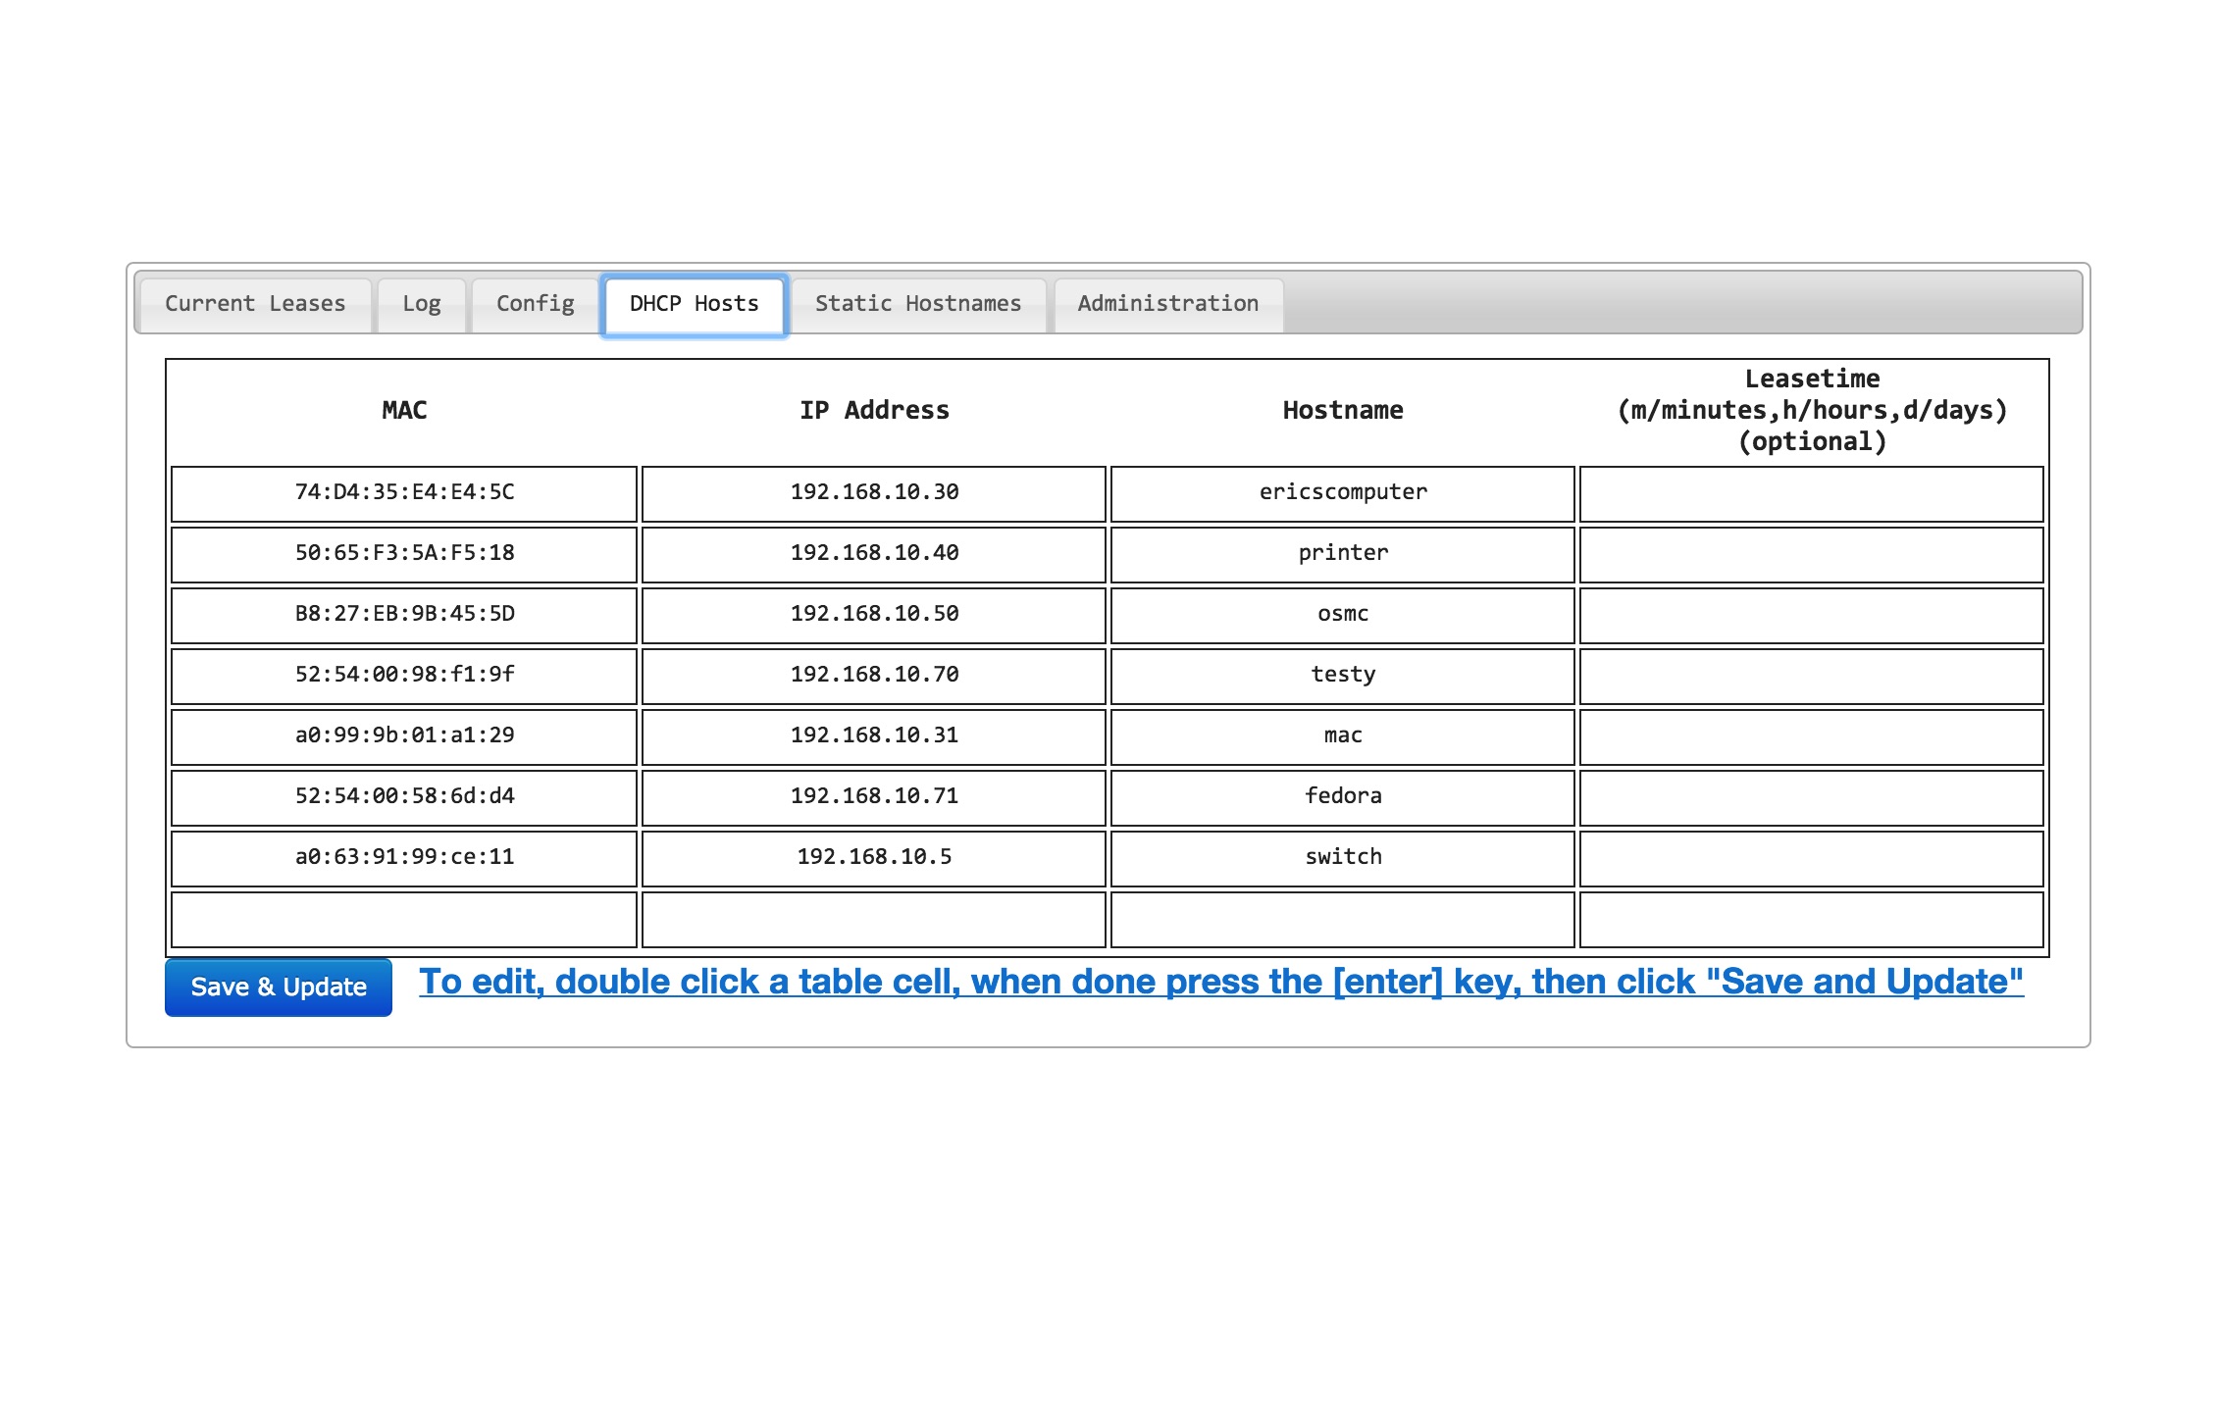Click the IP address 192.168.10.70 cell
This screenshot has height=1418, width=2217.
click(872, 676)
